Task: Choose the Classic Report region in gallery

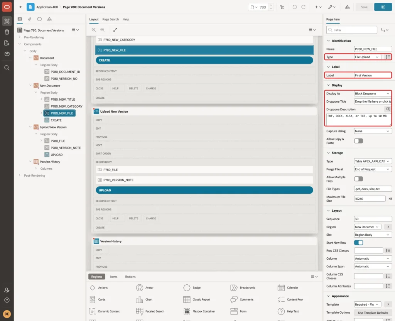Action: [x=197, y=299]
